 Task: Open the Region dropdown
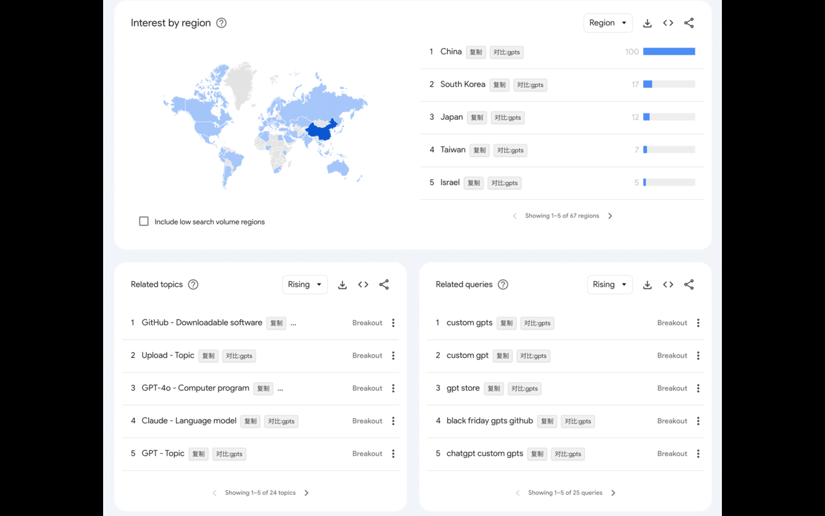coord(608,23)
